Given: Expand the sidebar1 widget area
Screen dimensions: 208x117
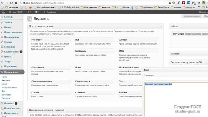Looking at the screenshot, I should 188,26.
